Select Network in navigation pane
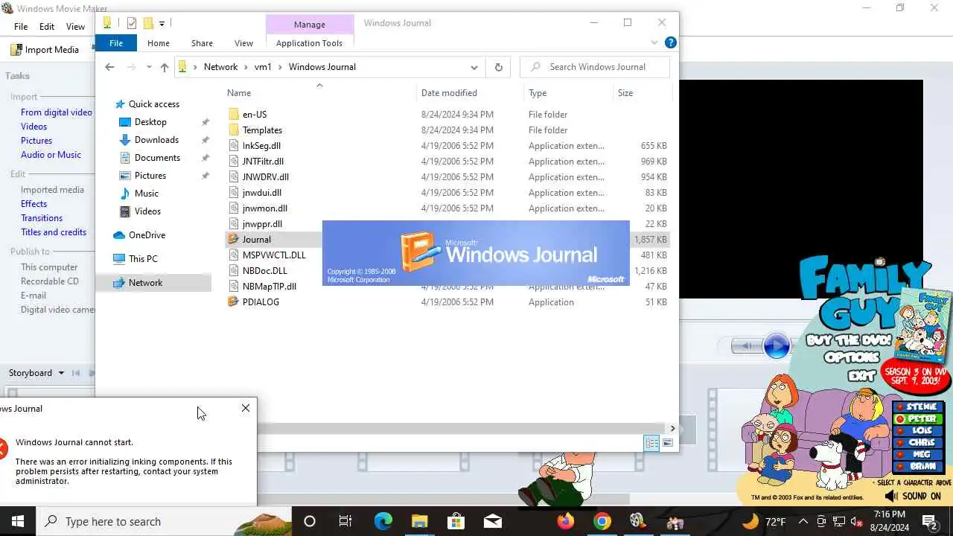The width and height of the screenshot is (953, 536). point(145,283)
